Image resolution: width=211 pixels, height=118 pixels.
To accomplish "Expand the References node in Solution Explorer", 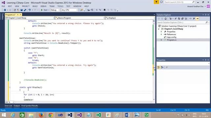I will (x=161, y=34).
